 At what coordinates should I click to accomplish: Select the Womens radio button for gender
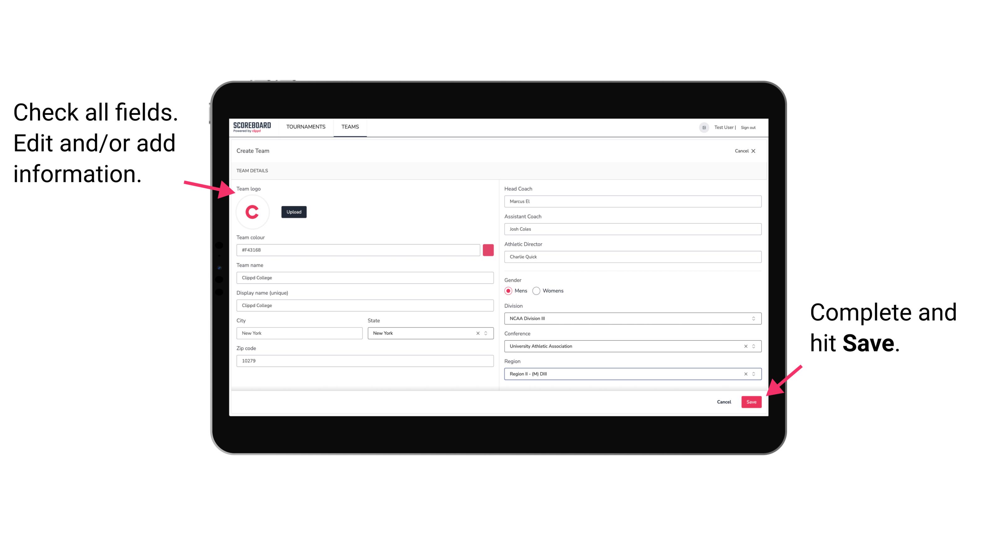(x=538, y=291)
